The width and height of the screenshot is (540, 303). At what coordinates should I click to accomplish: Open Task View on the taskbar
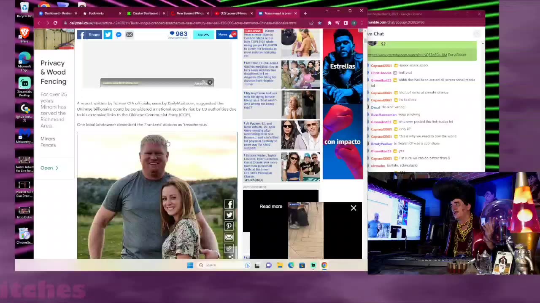[x=257, y=265]
